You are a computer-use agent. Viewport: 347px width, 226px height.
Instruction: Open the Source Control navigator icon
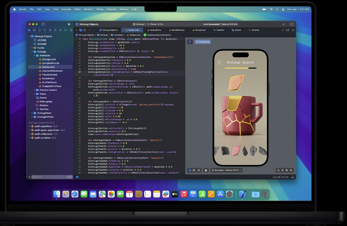[x=34, y=30]
